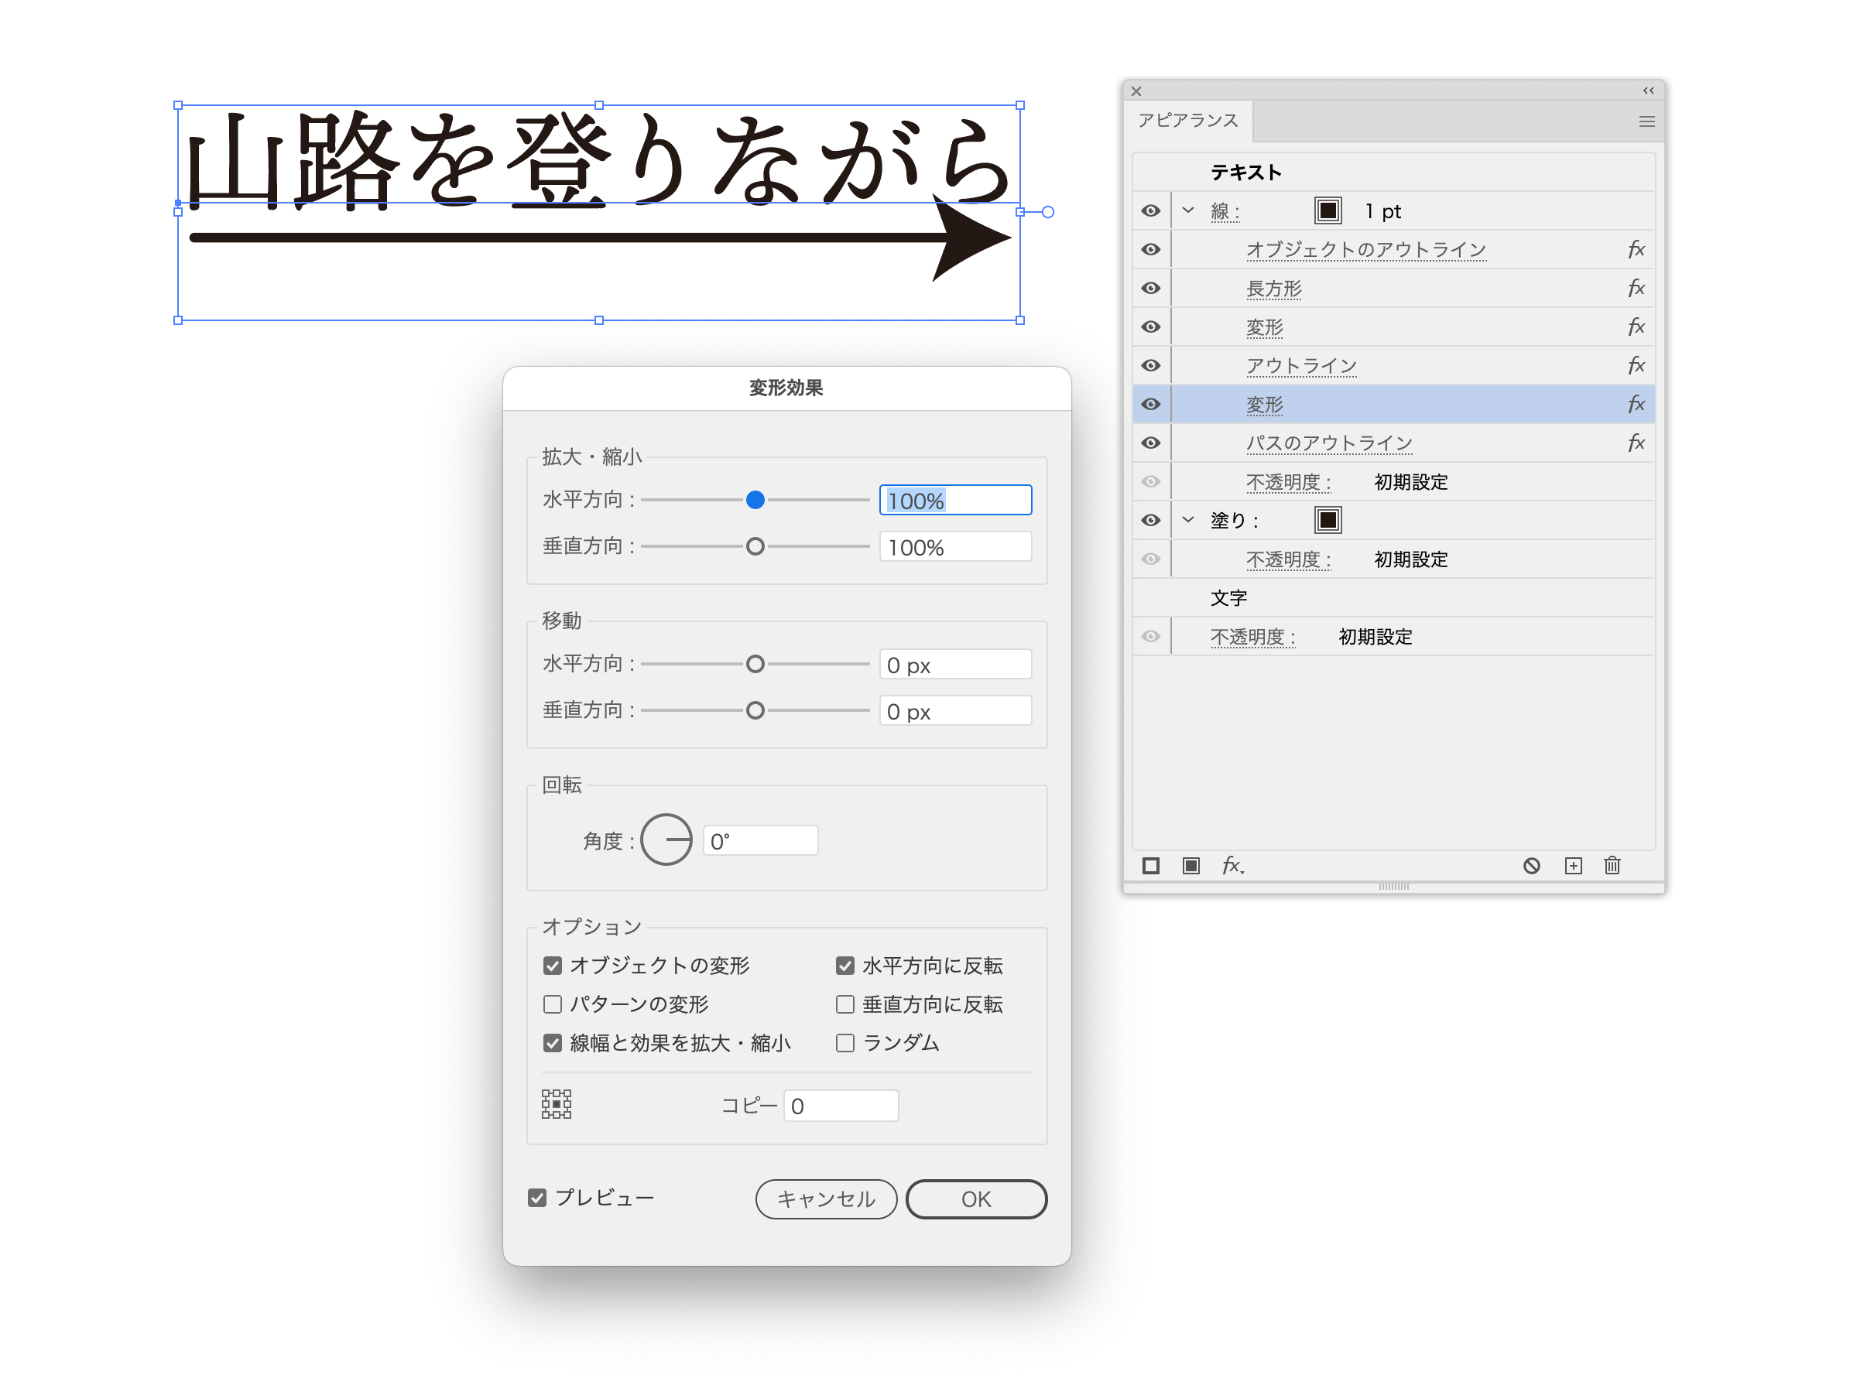Open 長方形 effect link
This screenshot has width=1850, height=1385.
pyautogui.click(x=1274, y=289)
